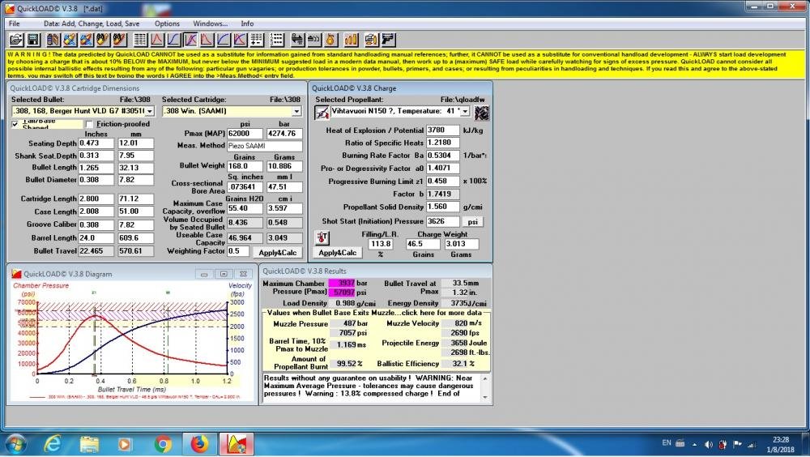Image resolution: width=810 pixels, height=457 pixels.
Task: Click the icon left of Vihtavuori propellant
Action: coord(322,112)
